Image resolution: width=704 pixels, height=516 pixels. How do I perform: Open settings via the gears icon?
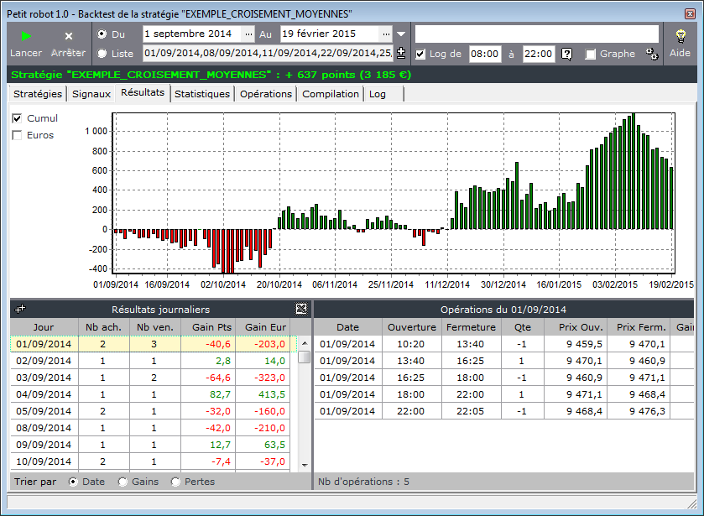coord(652,54)
